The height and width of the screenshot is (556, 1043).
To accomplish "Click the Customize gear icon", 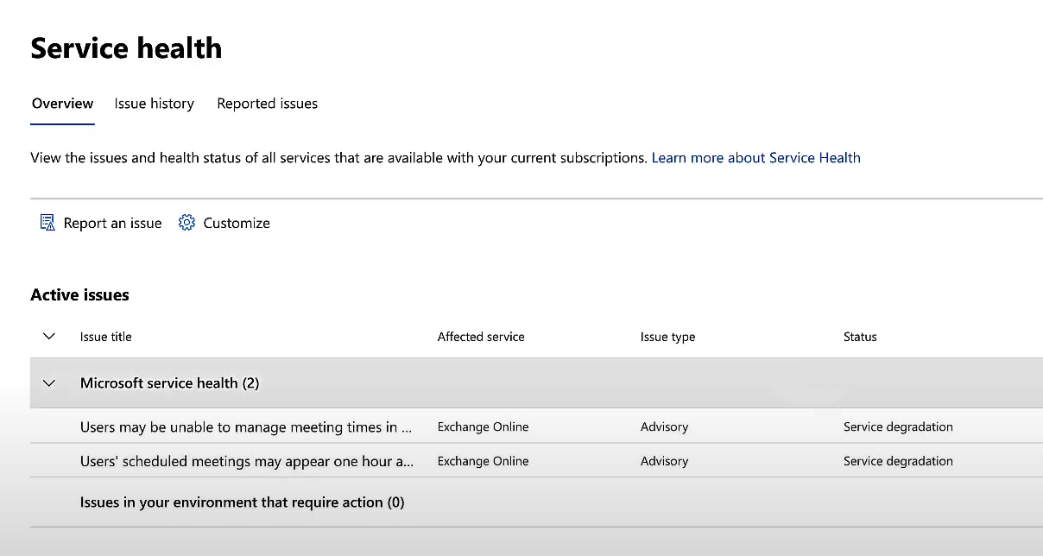I will 186,222.
